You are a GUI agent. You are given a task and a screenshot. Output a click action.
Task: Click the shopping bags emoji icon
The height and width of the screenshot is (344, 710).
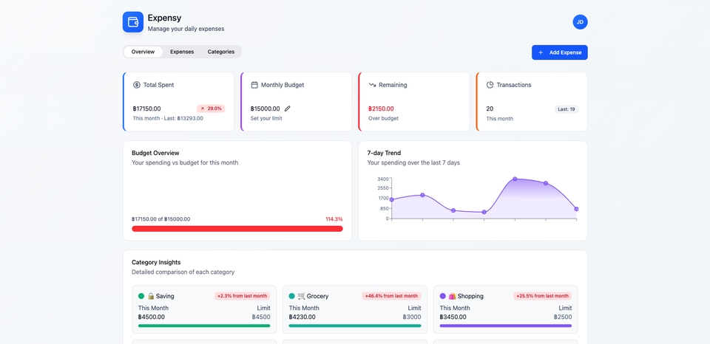point(452,296)
